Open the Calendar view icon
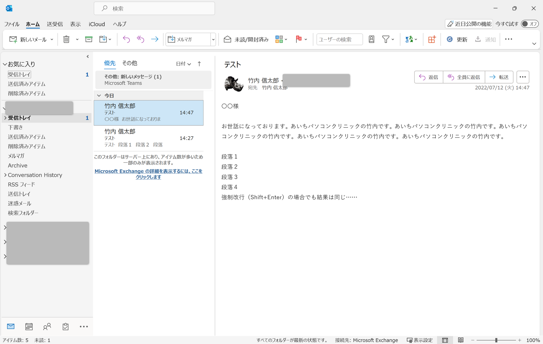 click(29, 327)
